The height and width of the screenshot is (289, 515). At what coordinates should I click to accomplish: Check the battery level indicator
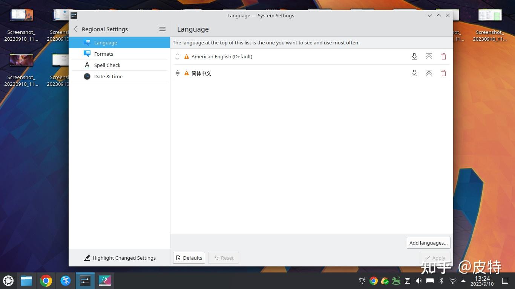tap(430, 280)
